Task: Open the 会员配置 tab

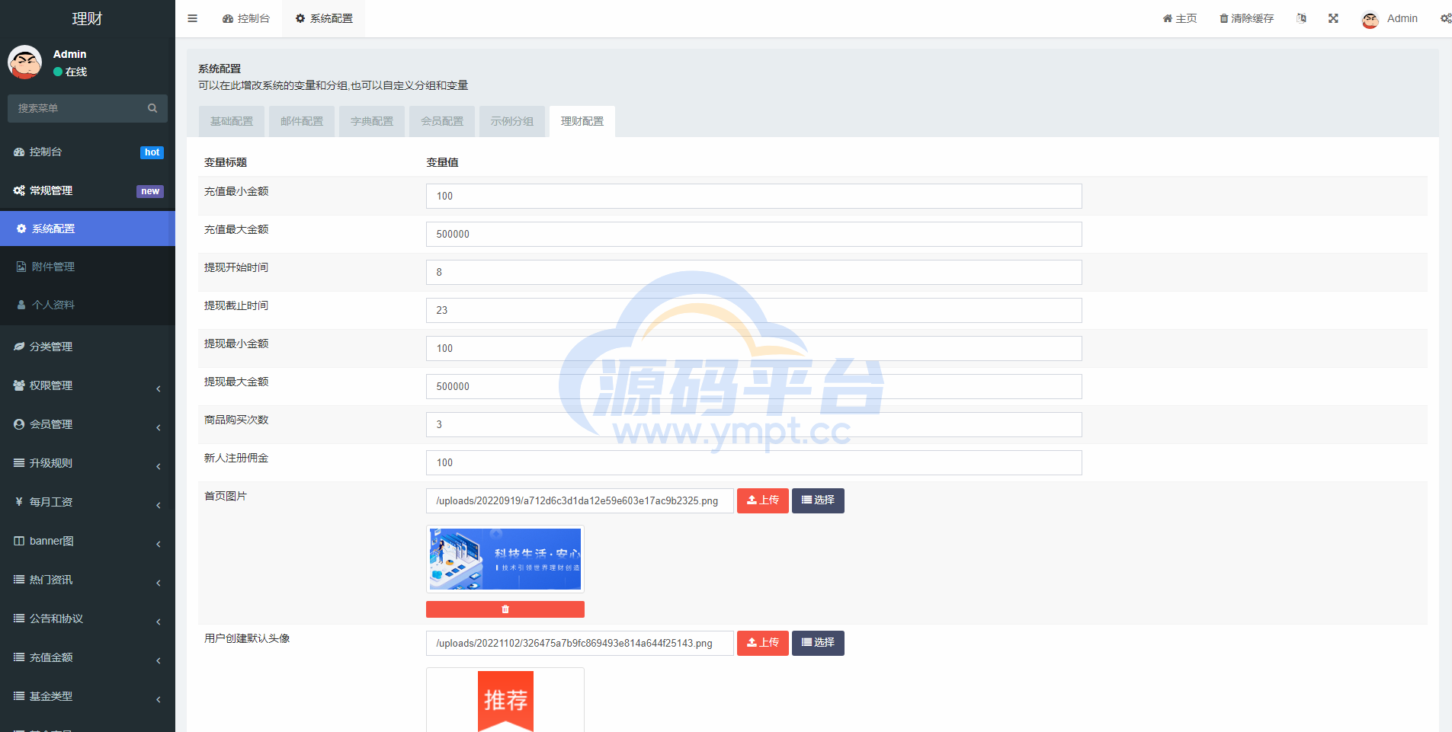Action: [x=442, y=121]
